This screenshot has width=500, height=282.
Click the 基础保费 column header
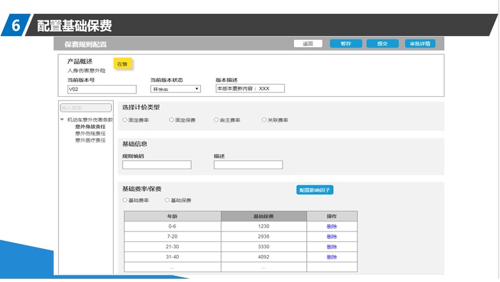coord(264,216)
